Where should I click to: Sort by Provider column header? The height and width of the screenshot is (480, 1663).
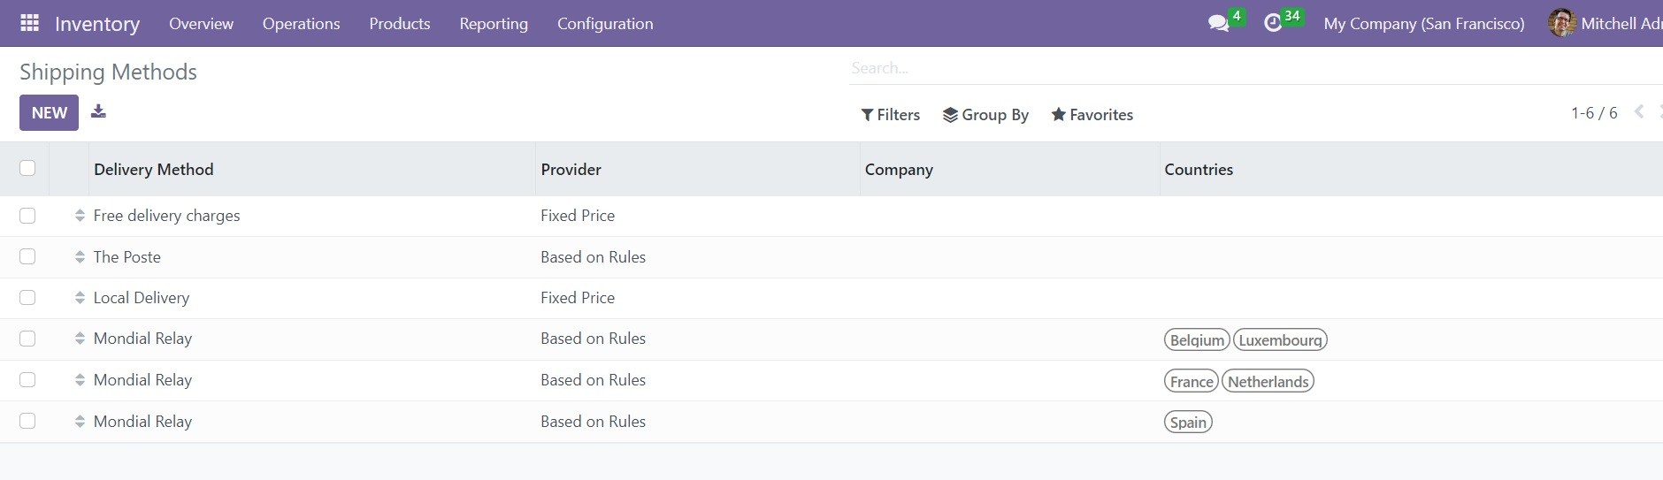[571, 169]
